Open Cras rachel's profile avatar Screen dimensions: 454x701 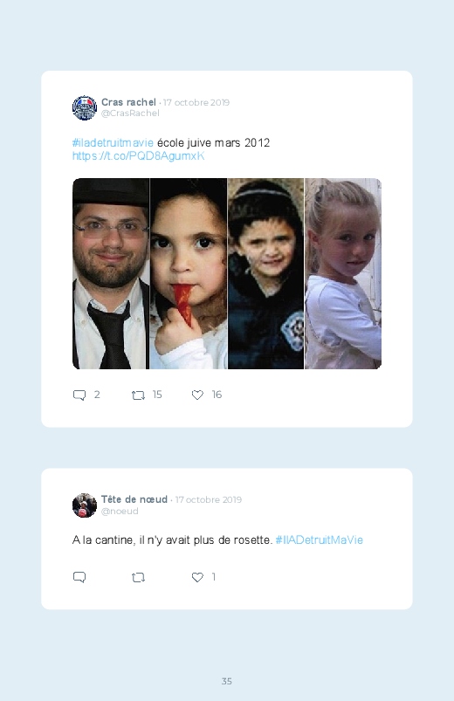(x=85, y=107)
